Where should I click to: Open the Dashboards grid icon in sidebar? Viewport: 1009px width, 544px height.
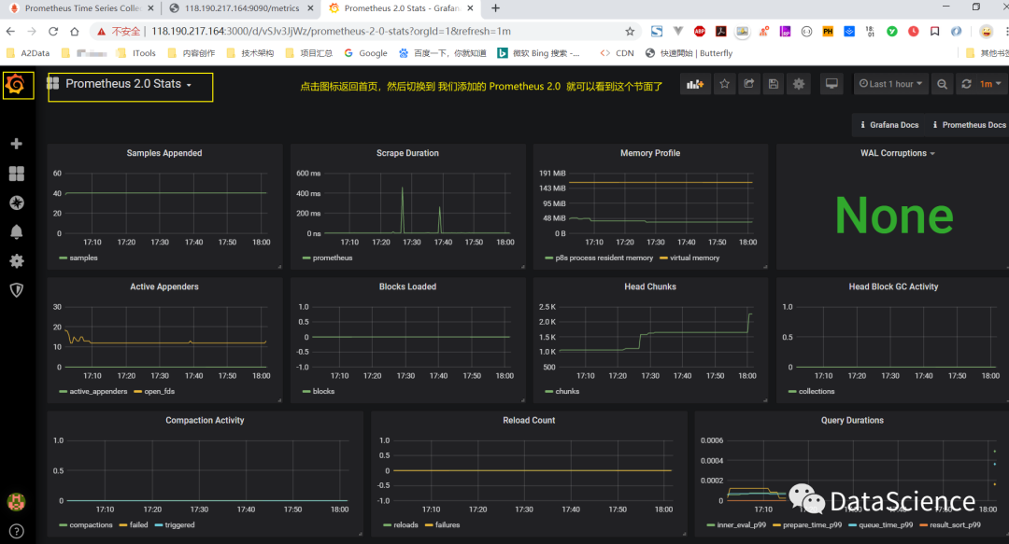click(17, 174)
